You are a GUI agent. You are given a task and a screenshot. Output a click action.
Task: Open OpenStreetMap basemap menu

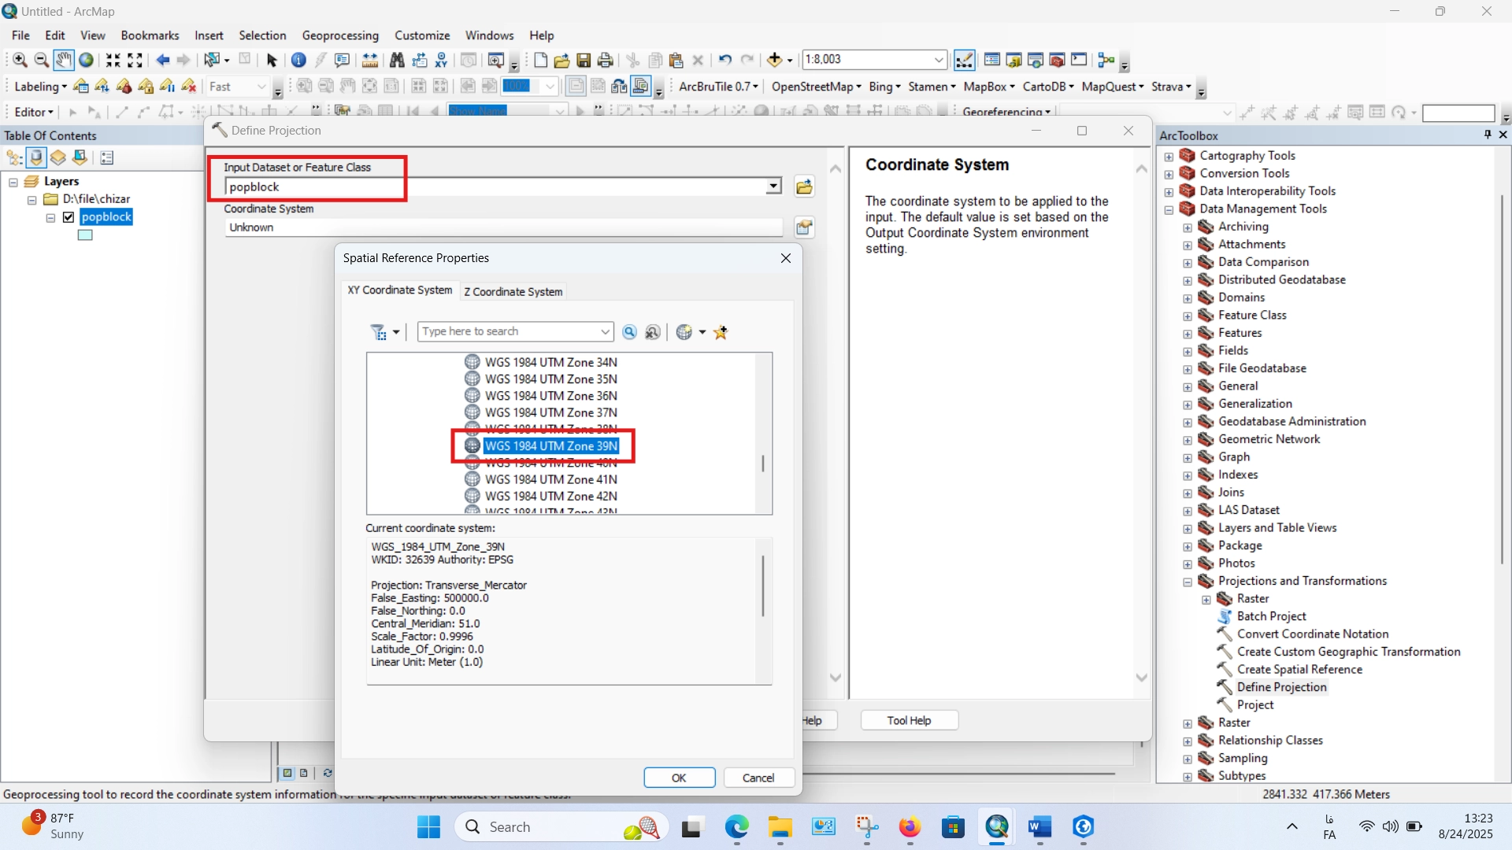[x=816, y=87]
